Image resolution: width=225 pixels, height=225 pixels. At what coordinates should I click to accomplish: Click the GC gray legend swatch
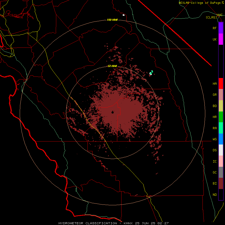221,172
